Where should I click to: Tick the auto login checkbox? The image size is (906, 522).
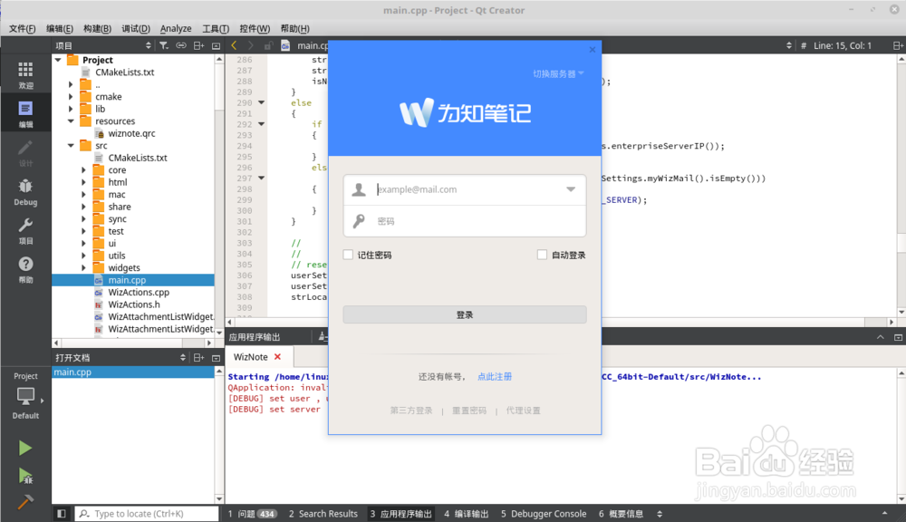pyautogui.click(x=542, y=255)
